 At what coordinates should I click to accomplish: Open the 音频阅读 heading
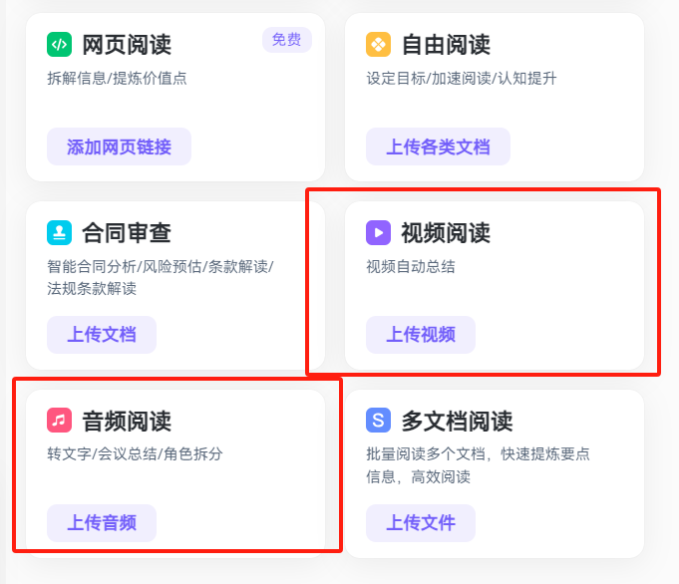pyautogui.click(x=127, y=421)
